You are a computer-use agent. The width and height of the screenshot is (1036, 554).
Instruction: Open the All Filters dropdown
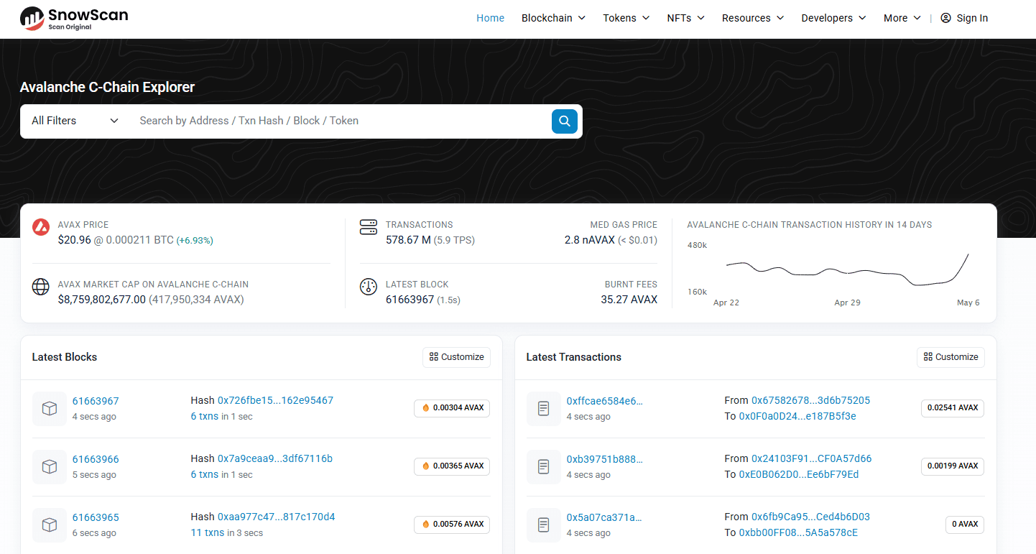pos(75,121)
